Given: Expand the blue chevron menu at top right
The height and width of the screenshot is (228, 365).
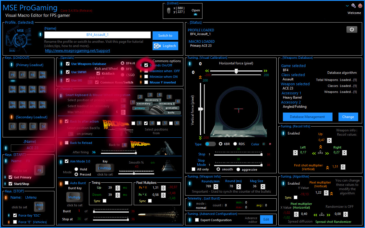Looking at the screenshot, I should [347, 6].
